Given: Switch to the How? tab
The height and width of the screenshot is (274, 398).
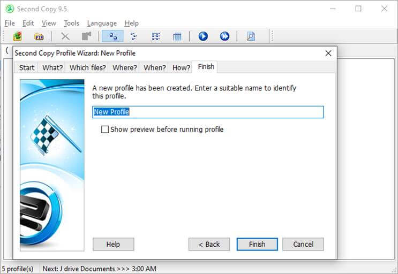Looking at the screenshot, I should (x=181, y=67).
